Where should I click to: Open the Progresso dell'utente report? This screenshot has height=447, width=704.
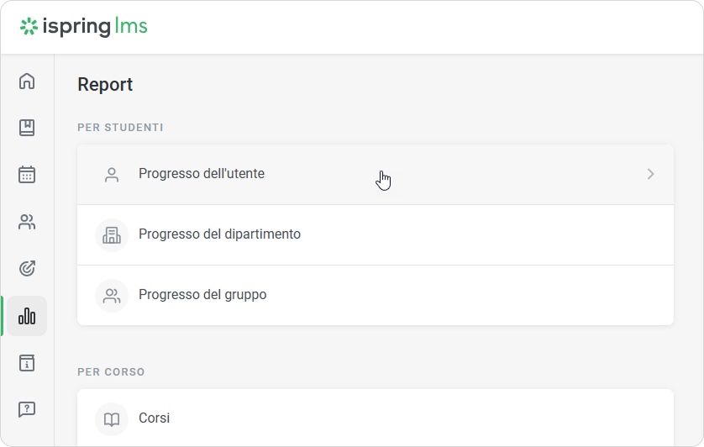202,174
